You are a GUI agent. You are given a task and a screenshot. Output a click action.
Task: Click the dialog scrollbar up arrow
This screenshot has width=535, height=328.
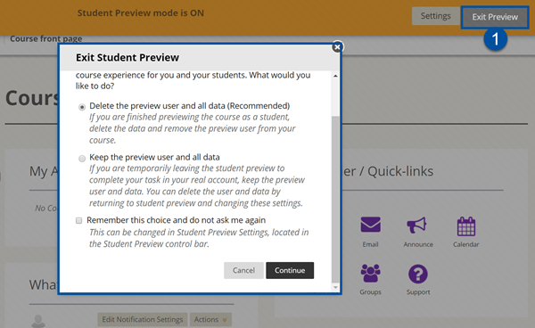click(x=335, y=76)
